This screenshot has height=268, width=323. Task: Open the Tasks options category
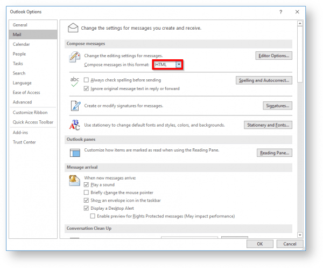coord(33,64)
